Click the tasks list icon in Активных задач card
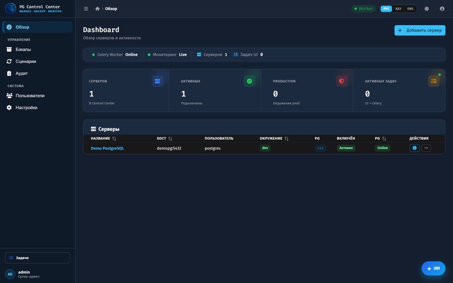The height and width of the screenshot is (283, 453). point(434,81)
